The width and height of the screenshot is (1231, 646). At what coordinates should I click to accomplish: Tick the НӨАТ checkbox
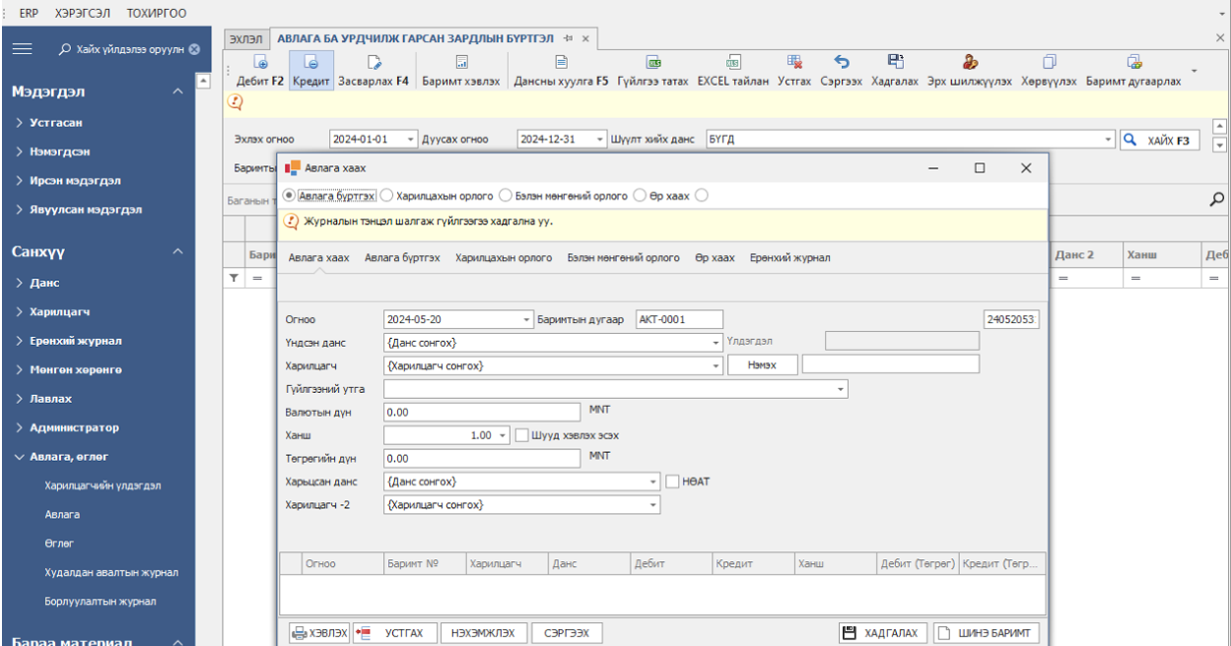click(x=673, y=482)
